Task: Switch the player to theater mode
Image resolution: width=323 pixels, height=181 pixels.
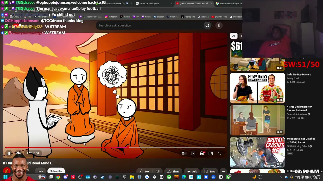Action: tap(211, 153)
